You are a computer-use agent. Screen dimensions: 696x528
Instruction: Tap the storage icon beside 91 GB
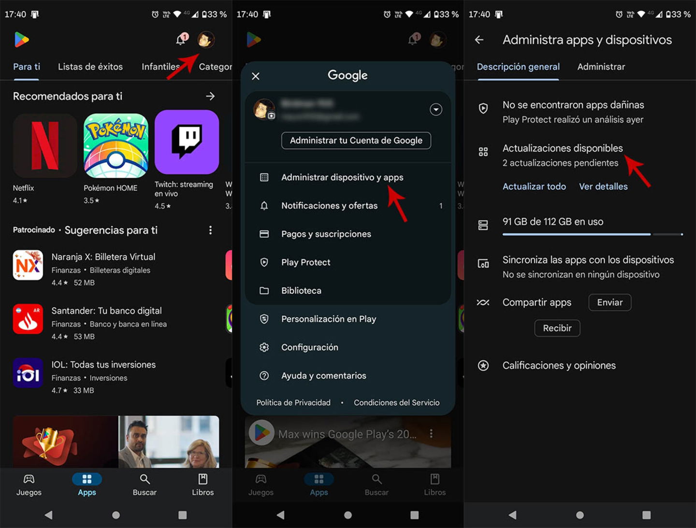pos(483,225)
